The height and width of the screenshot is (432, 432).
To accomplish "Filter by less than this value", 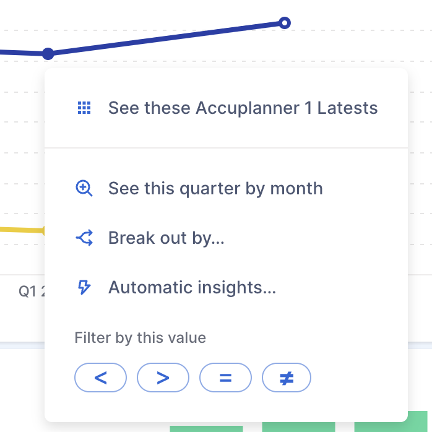I will (100, 378).
